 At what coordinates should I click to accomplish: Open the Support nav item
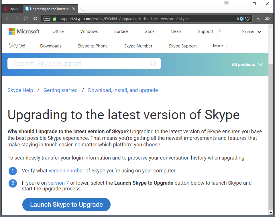tap(206, 31)
